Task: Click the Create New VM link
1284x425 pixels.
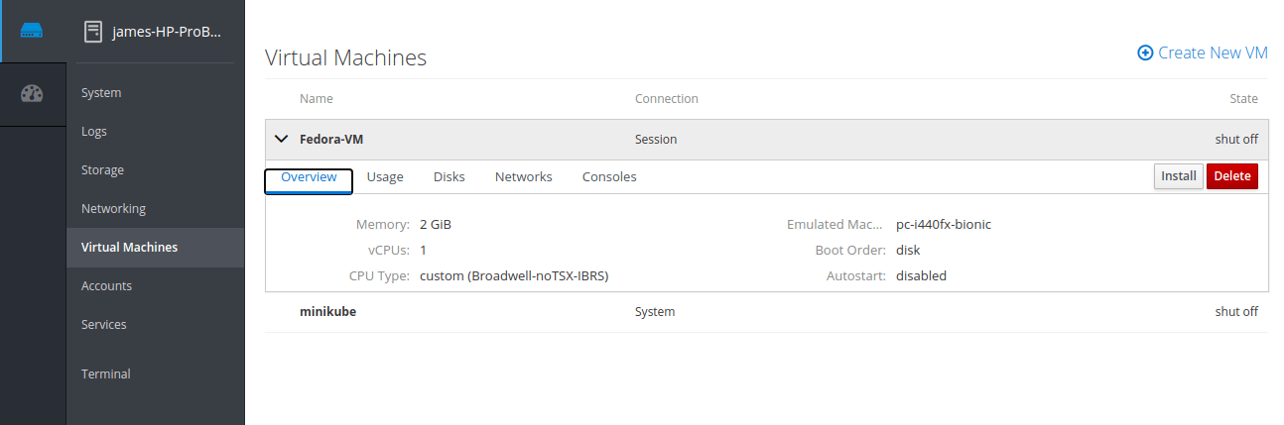Action: click(x=1203, y=53)
